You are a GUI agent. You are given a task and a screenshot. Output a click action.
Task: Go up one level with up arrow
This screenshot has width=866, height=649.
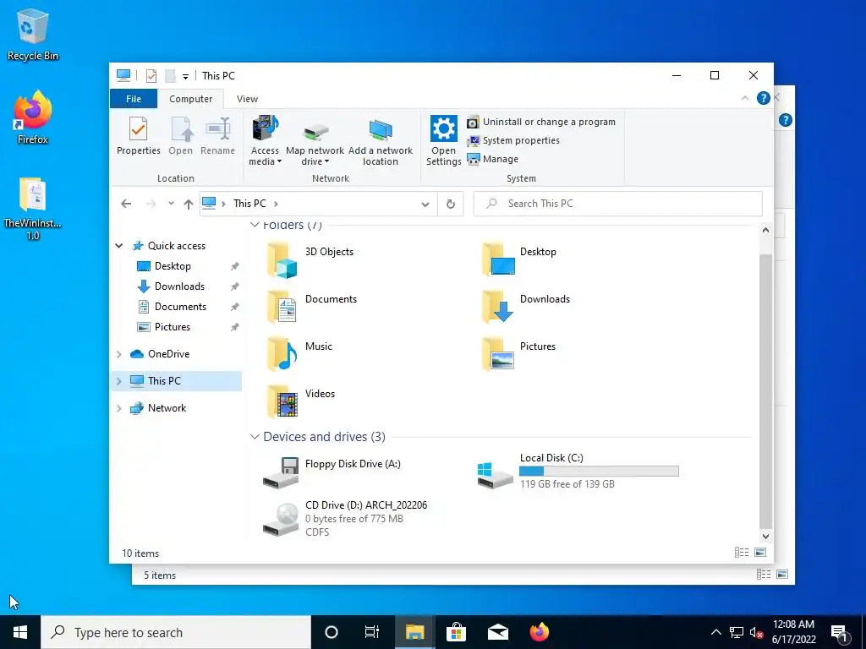point(189,205)
